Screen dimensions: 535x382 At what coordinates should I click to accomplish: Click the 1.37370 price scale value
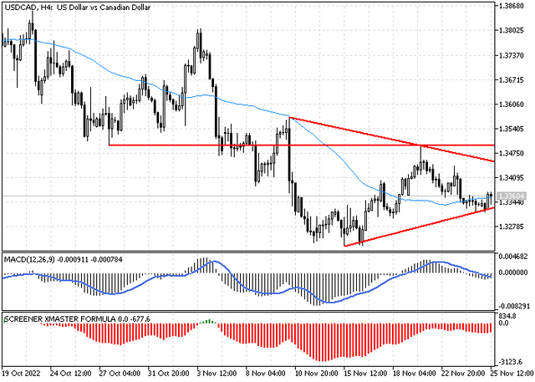[x=511, y=55]
